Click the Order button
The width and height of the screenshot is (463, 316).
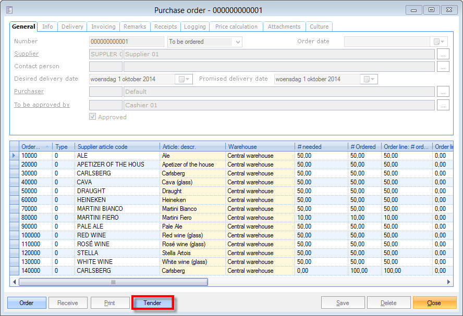click(x=27, y=303)
